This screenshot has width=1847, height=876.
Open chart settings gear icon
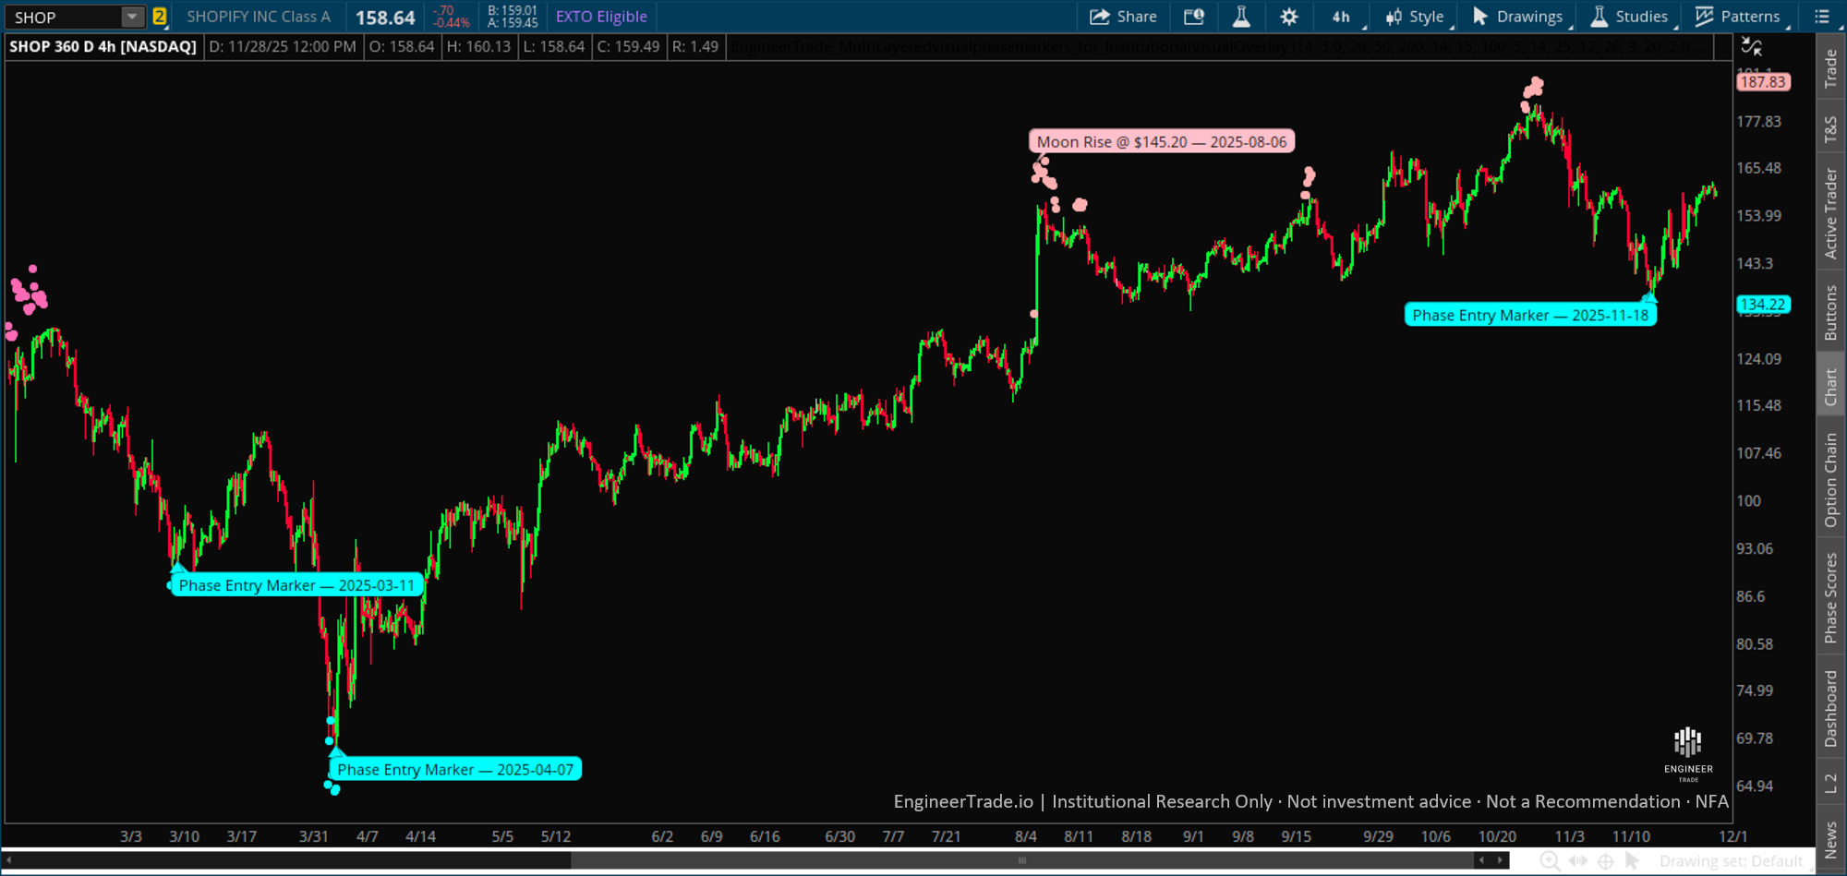1289,17
